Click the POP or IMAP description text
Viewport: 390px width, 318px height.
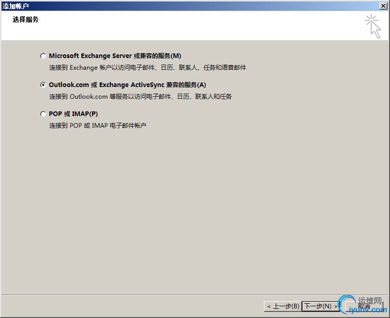tap(98, 125)
